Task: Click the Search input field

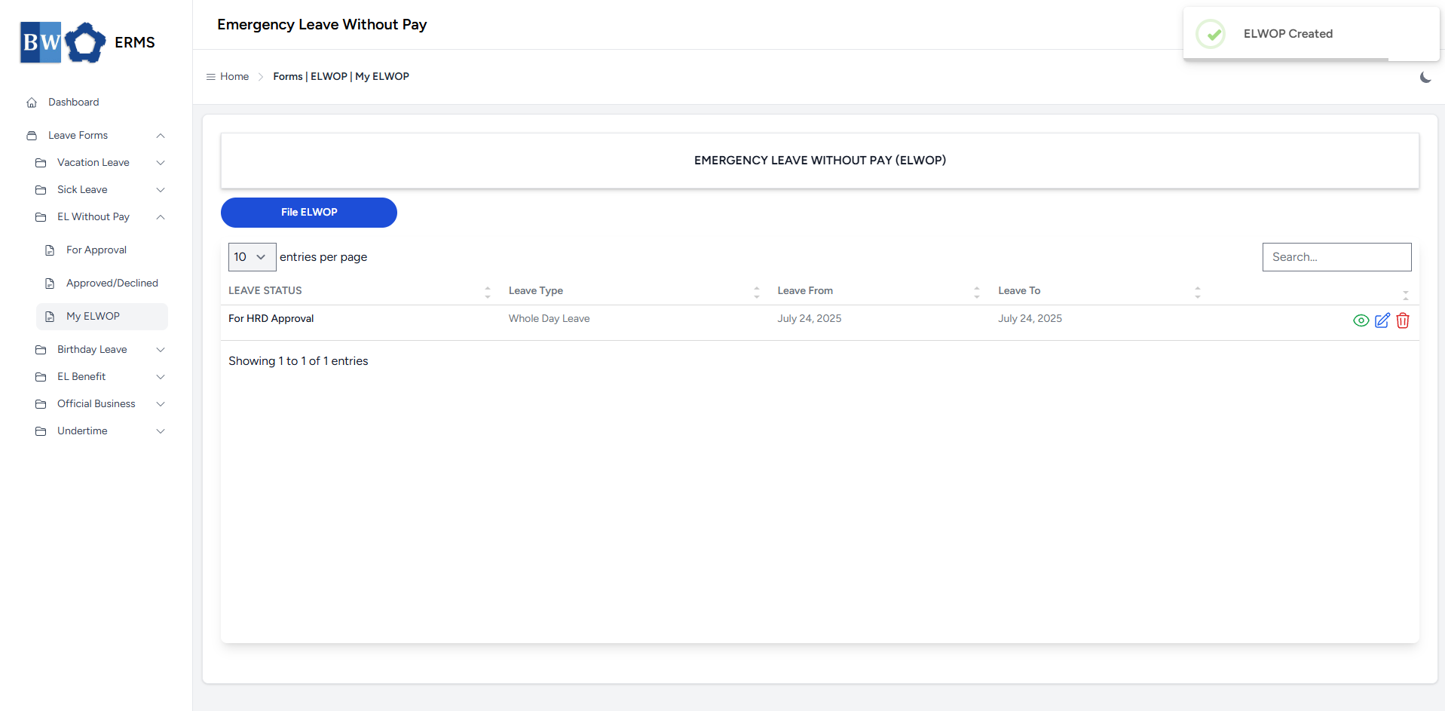Action: (1336, 257)
